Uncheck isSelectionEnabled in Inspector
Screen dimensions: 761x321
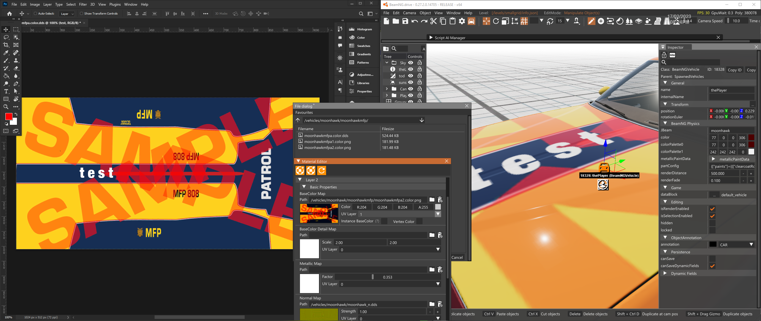(x=713, y=216)
